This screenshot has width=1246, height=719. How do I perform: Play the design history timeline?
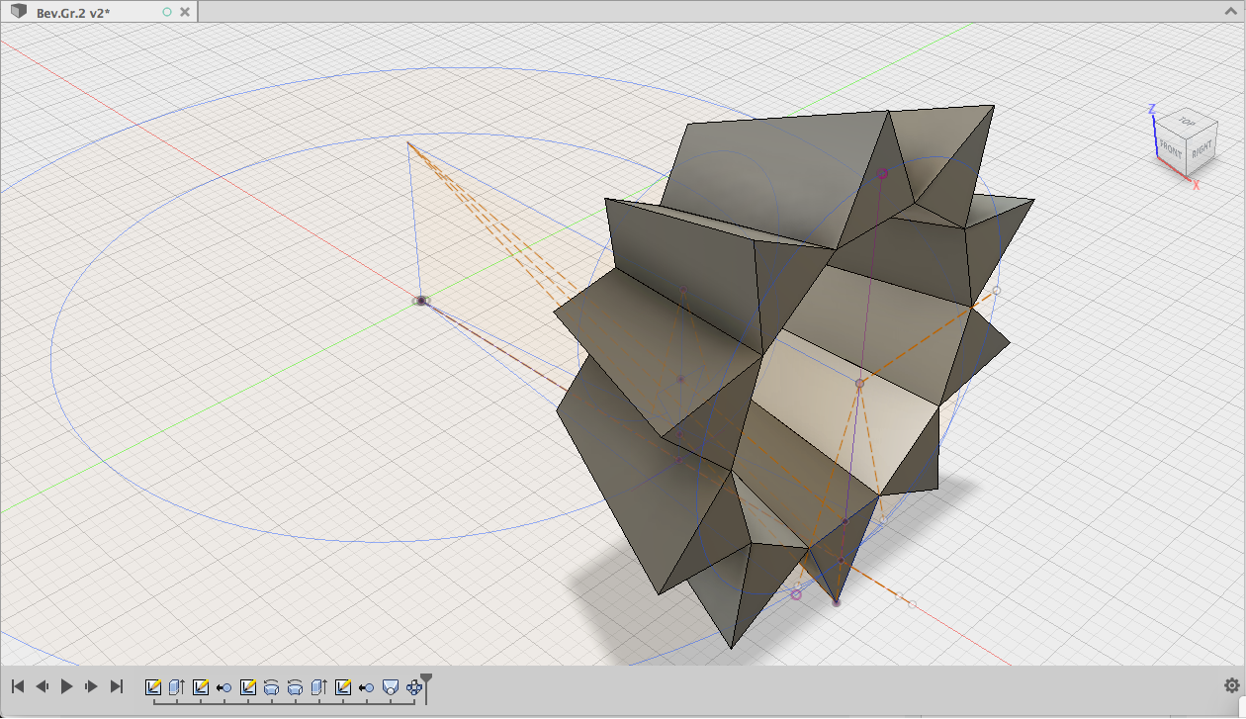[x=67, y=686]
